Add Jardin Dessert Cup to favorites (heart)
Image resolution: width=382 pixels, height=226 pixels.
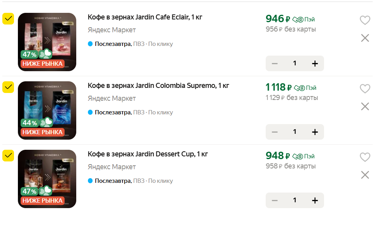click(x=365, y=157)
